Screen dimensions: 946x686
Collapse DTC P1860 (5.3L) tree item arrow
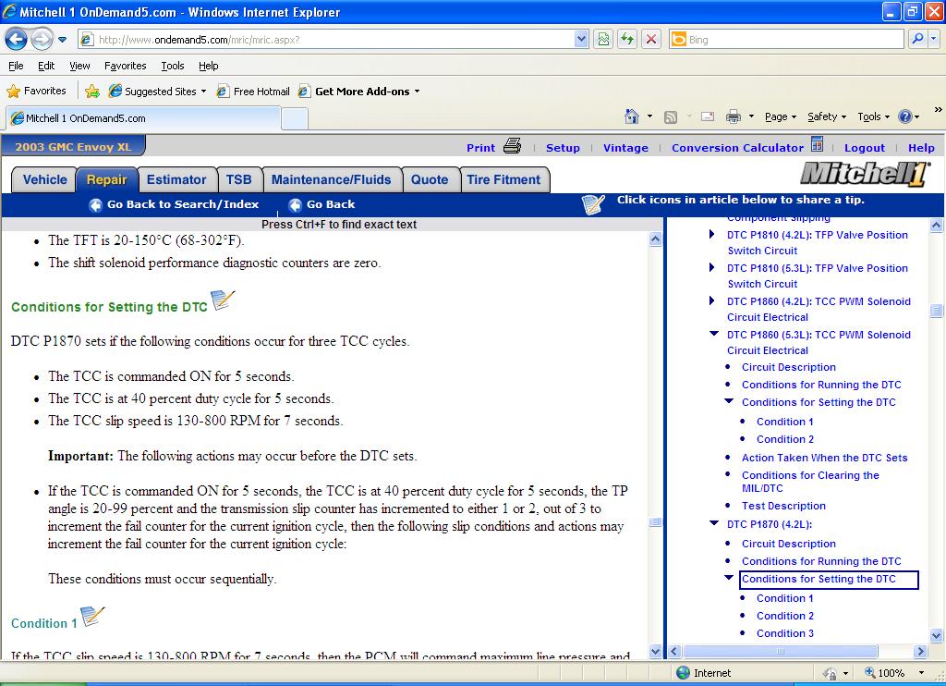pos(714,334)
